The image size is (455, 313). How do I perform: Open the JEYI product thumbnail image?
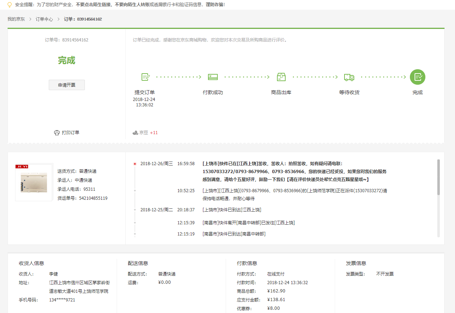point(34,182)
